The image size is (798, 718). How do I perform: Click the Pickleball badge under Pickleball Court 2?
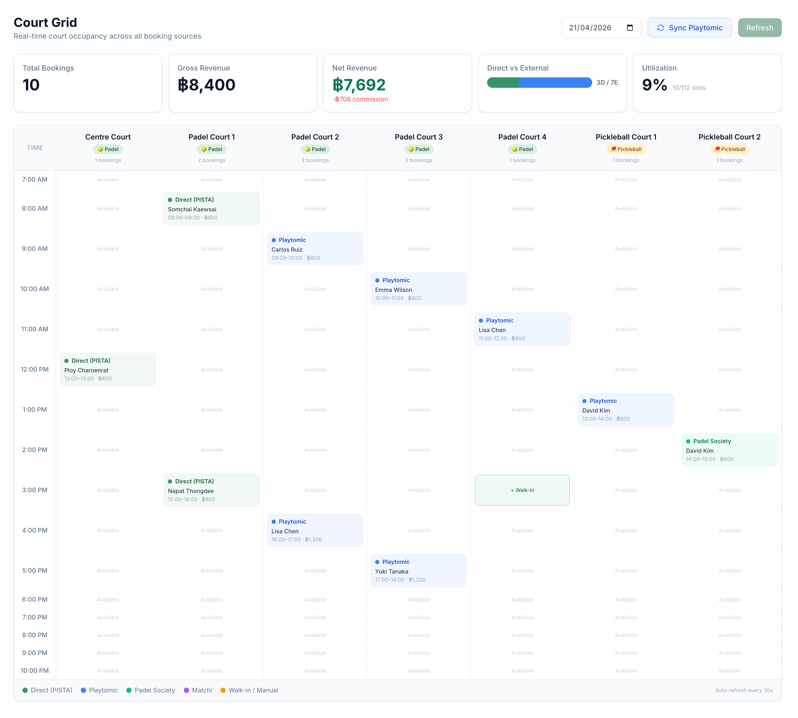click(729, 149)
